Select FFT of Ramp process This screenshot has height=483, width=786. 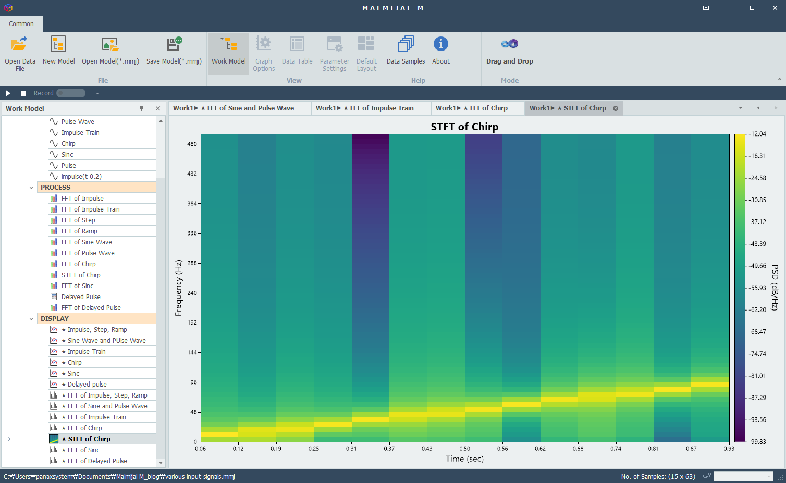[x=102, y=231]
